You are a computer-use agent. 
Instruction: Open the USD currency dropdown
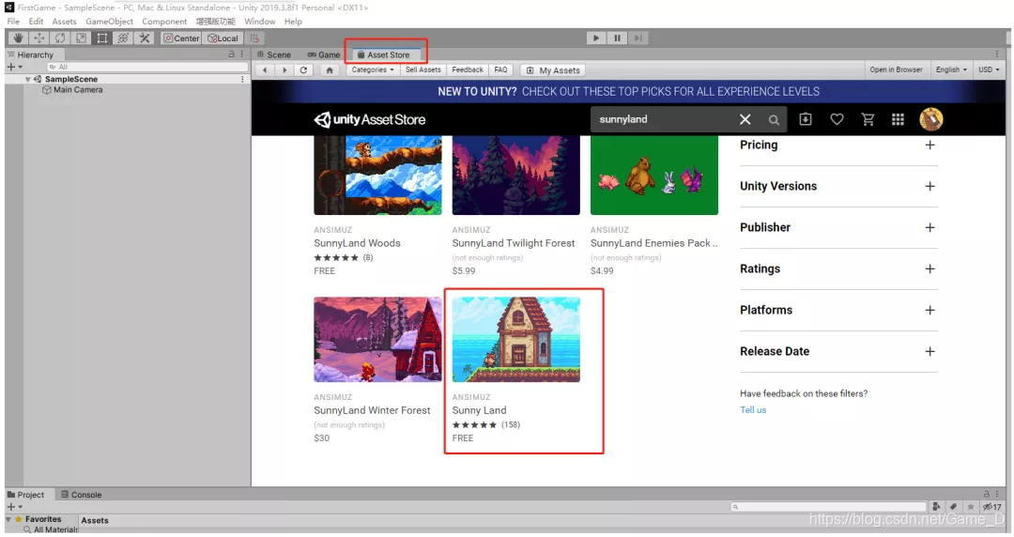[989, 69]
